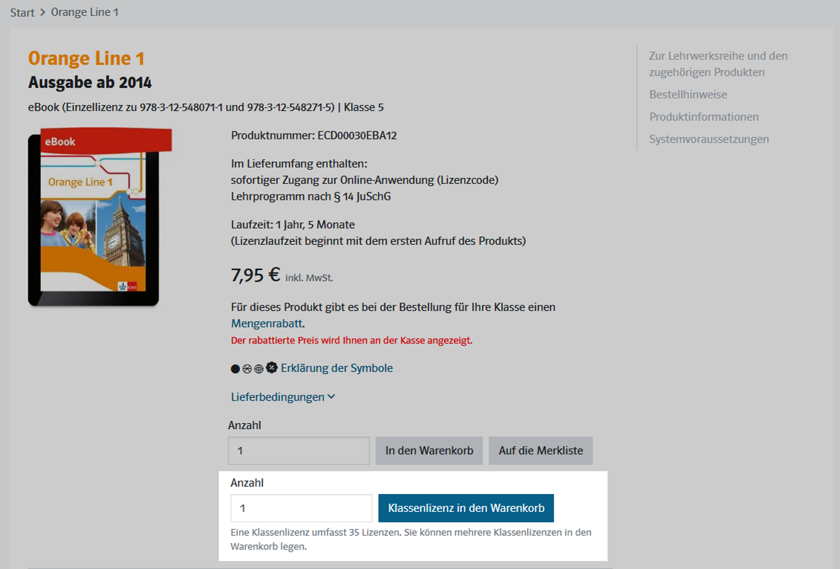Screen dimensions: 840x569
Task: Jump to Bestellhinweise section
Action: pyautogui.click(x=688, y=95)
